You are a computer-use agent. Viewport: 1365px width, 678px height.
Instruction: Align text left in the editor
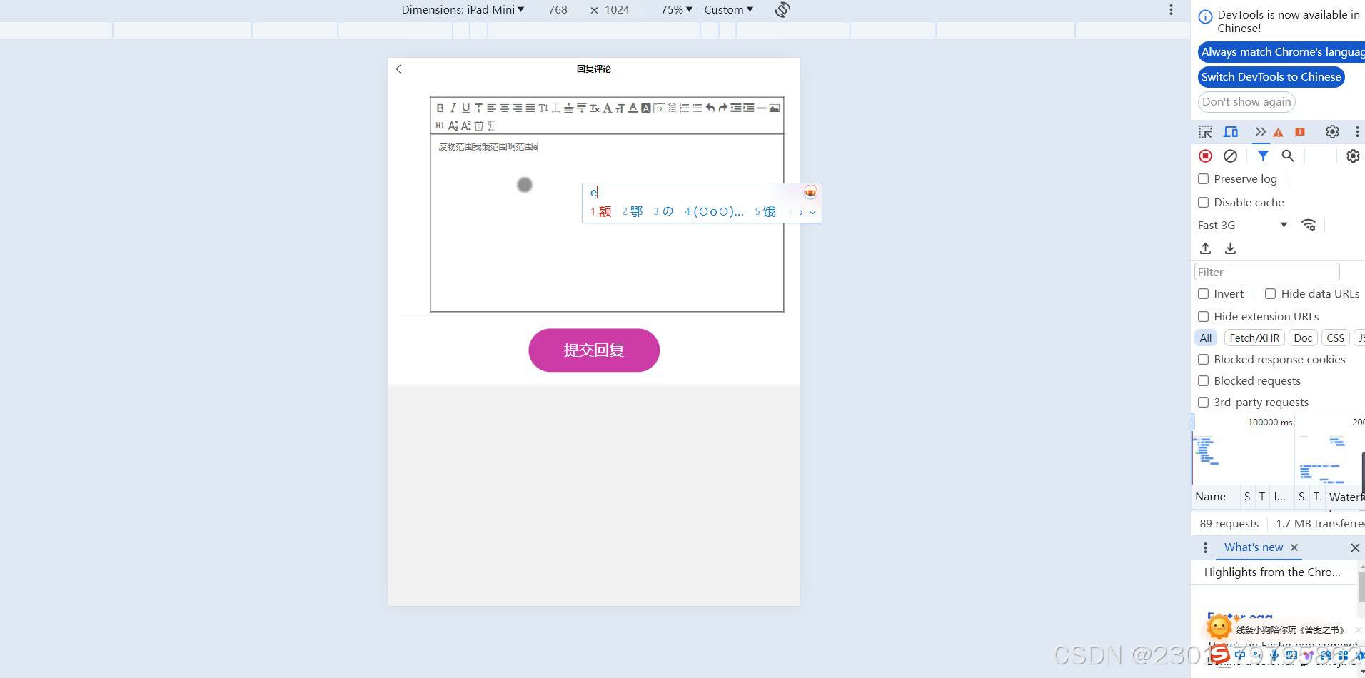click(491, 108)
